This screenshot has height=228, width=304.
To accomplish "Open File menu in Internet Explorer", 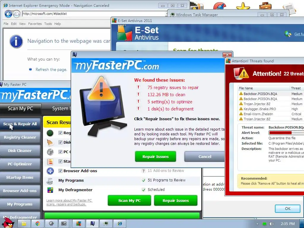I will (x=6, y=24).
